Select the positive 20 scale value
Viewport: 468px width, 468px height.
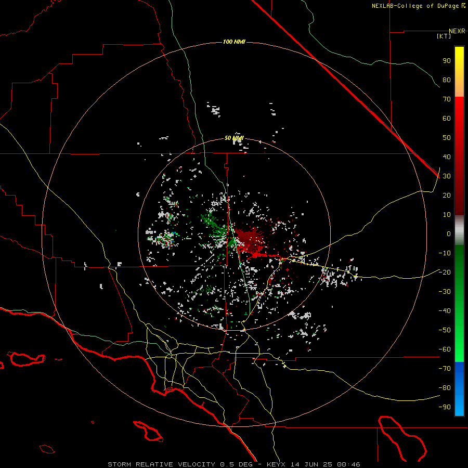click(x=447, y=196)
